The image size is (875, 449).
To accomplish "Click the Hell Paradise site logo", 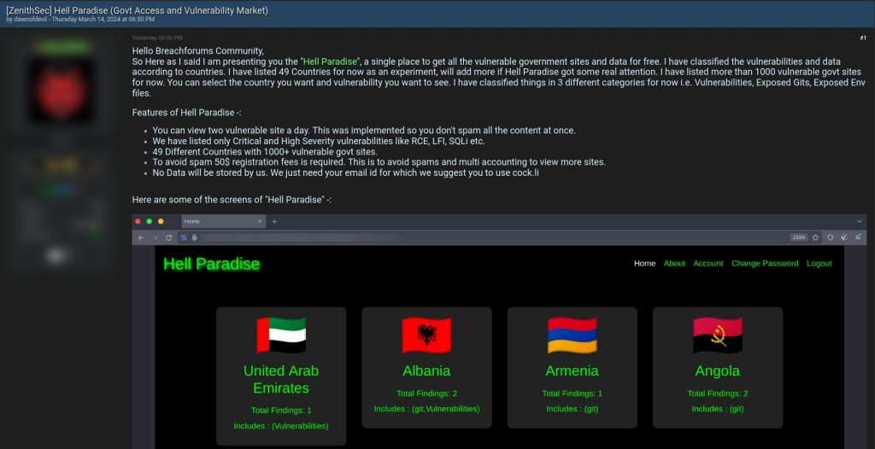I will (x=212, y=264).
